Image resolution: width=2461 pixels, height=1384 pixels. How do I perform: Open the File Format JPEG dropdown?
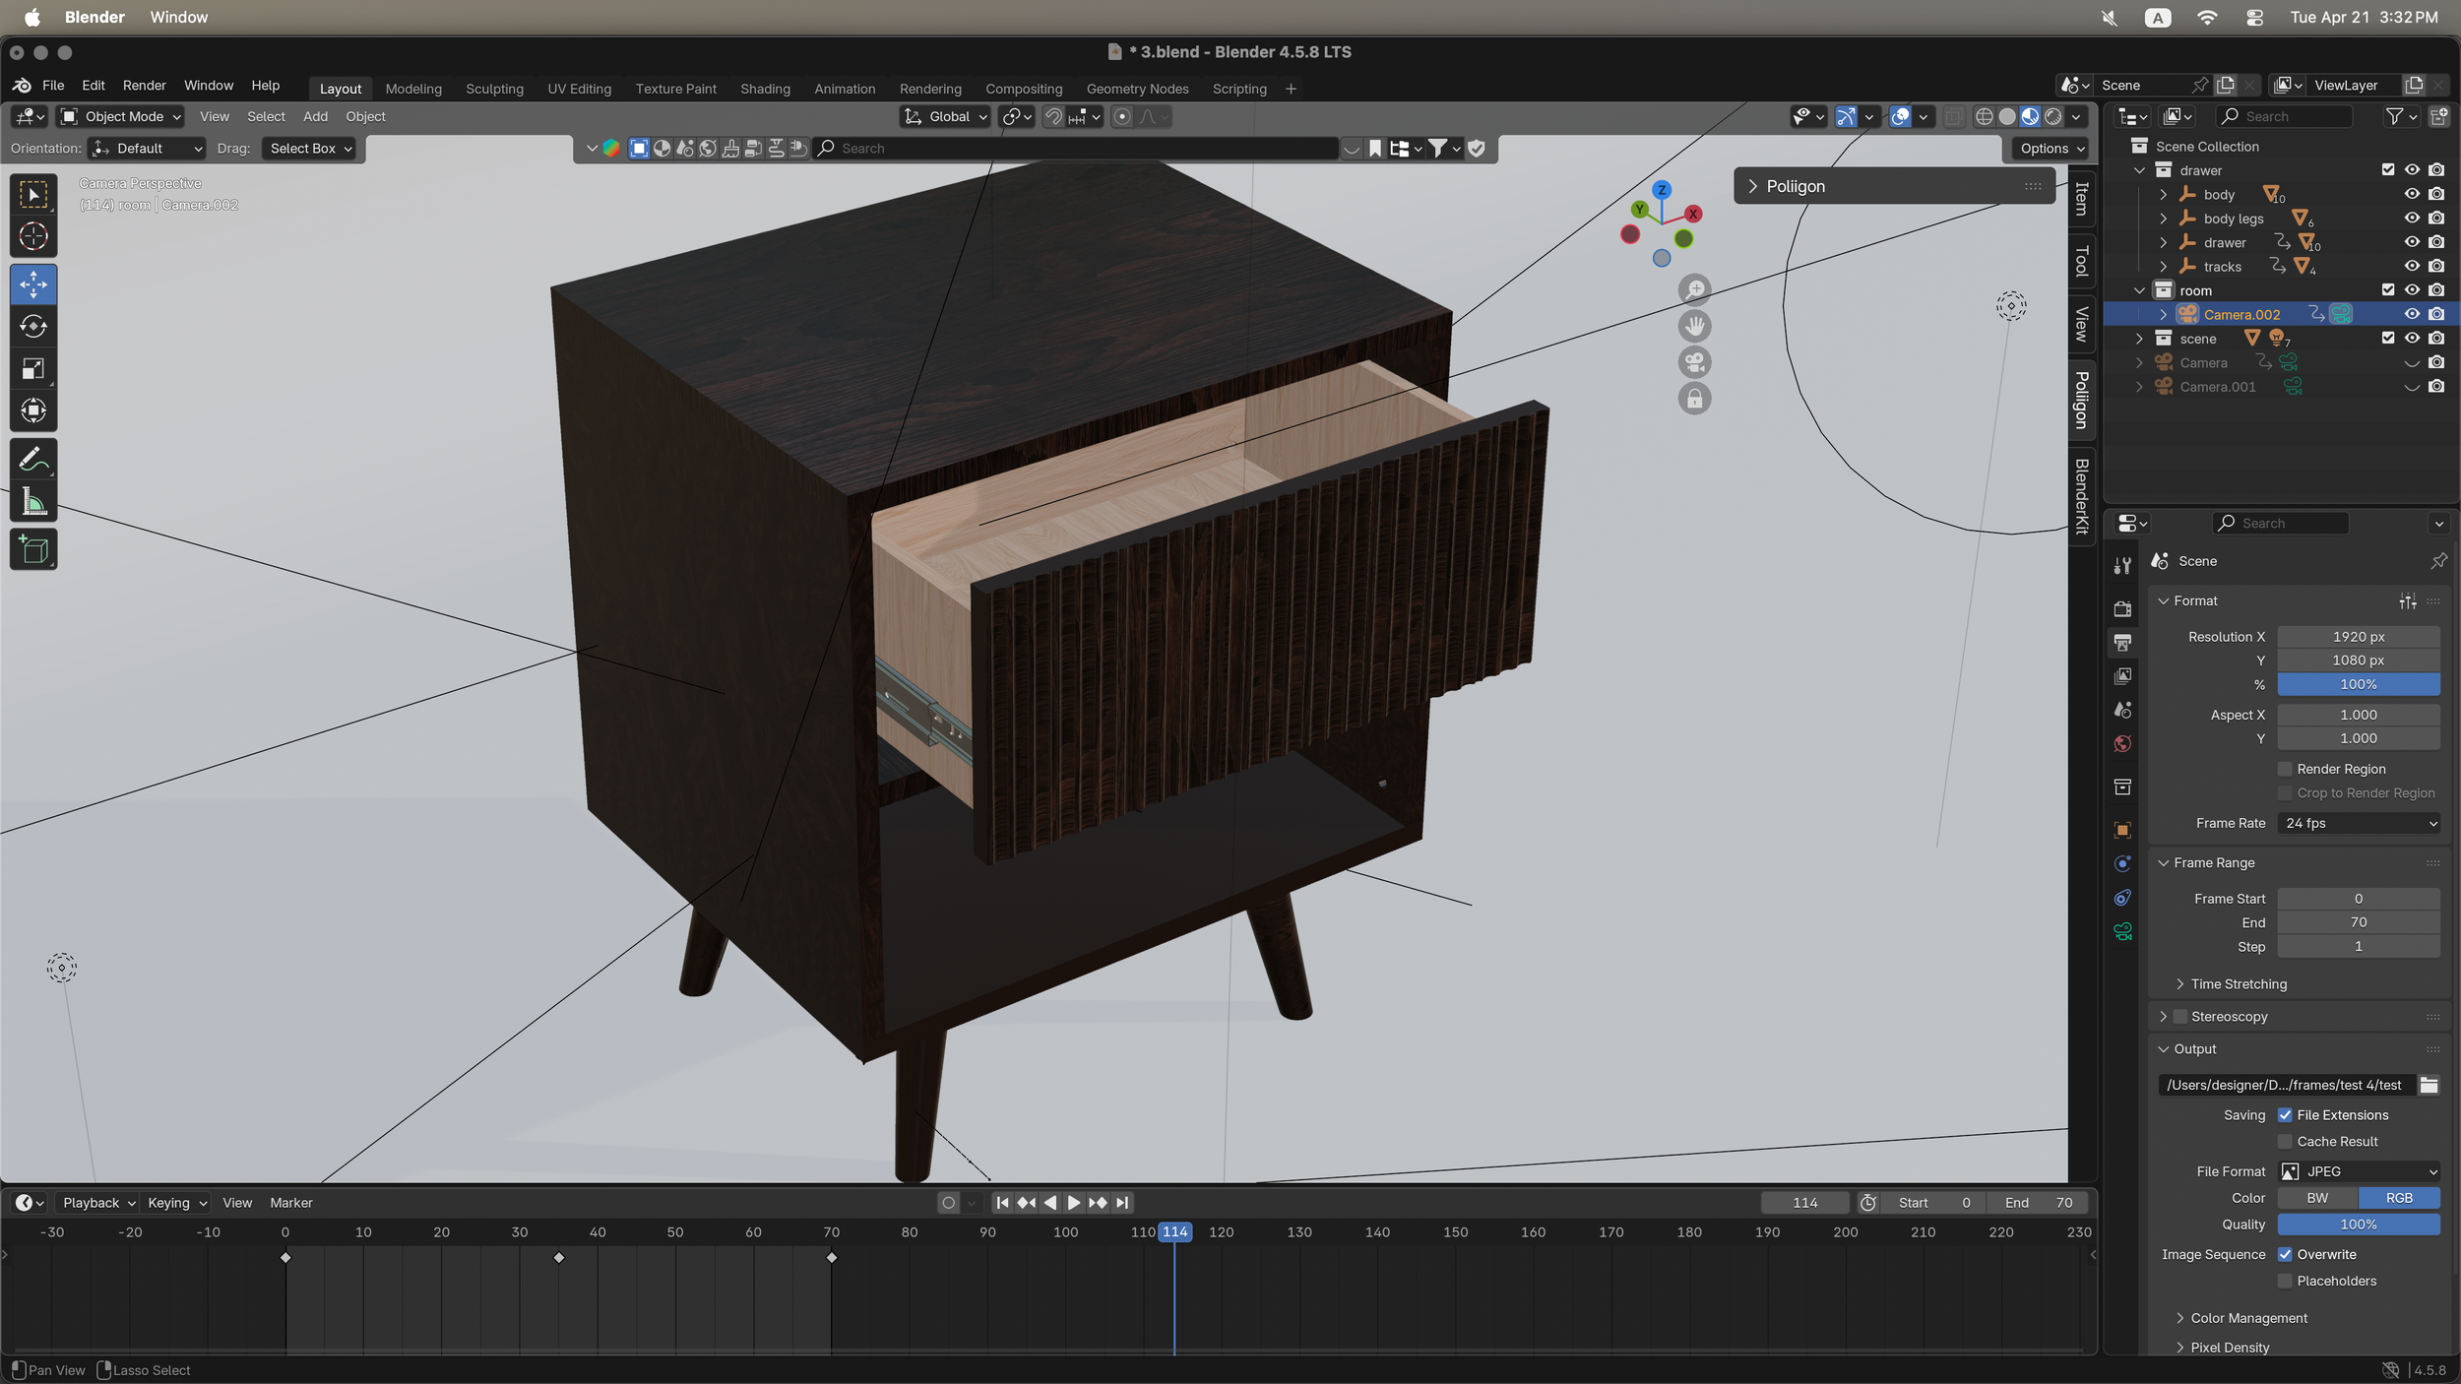pyautogui.click(x=2359, y=1171)
